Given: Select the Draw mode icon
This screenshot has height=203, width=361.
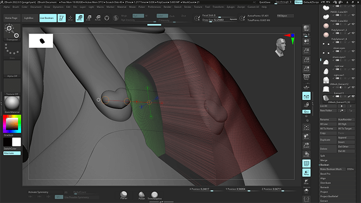Looking at the screenshot, I should [71, 18].
